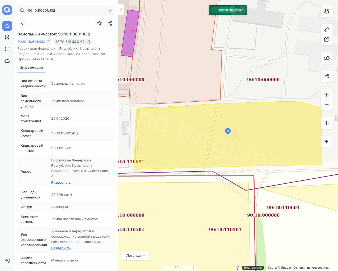Expand the full address text
The width and height of the screenshot is (338, 271).
pos(61,183)
